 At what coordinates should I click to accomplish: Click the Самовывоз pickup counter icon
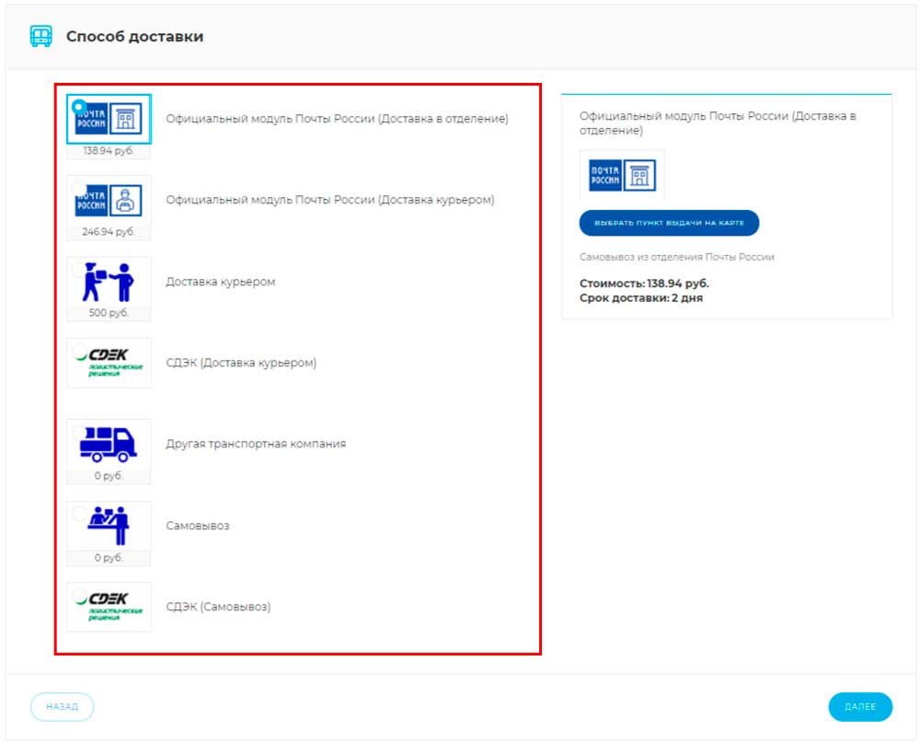[109, 526]
